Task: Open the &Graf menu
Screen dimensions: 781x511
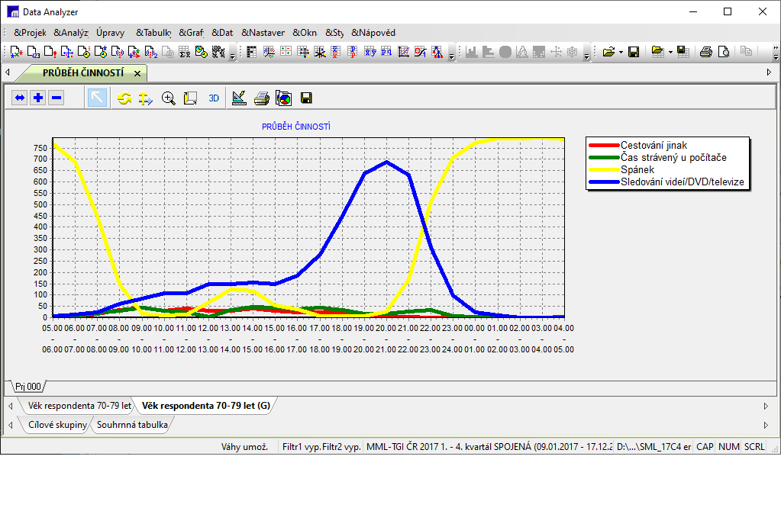Action: click(x=191, y=33)
